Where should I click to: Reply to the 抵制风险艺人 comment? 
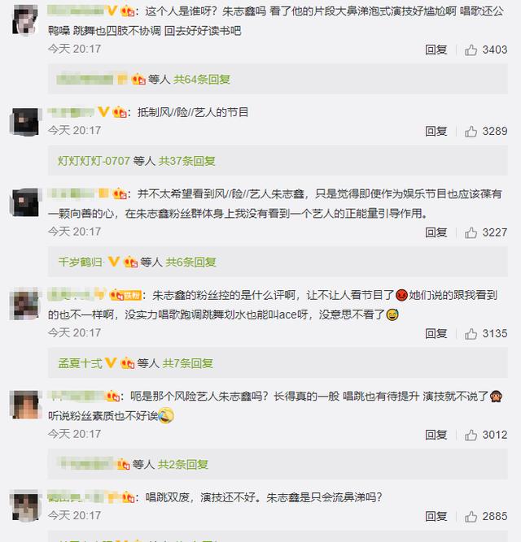pyautogui.click(x=436, y=132)
